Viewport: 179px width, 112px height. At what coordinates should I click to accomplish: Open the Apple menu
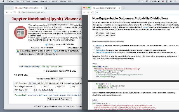coord(3,1)
